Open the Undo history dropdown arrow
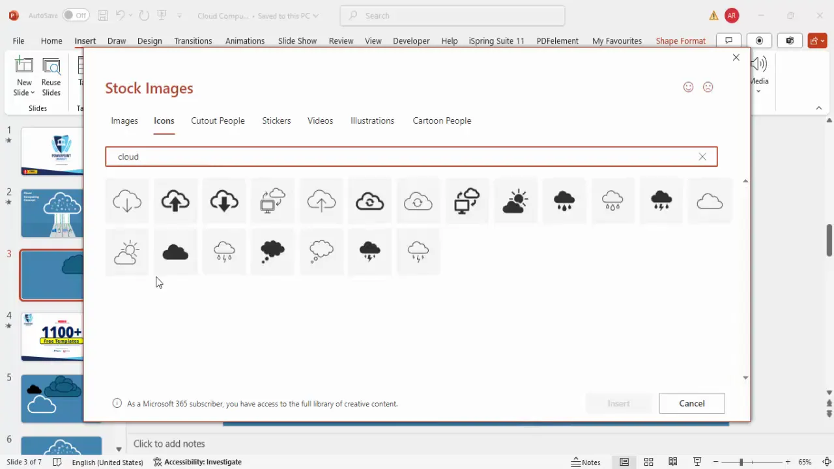 130,15
